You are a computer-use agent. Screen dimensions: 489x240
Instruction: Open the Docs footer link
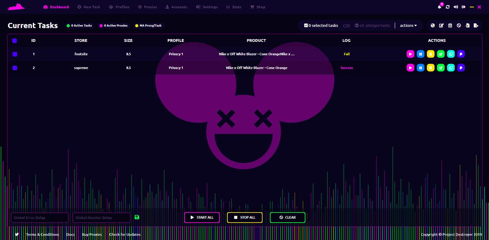click(70, 234)
